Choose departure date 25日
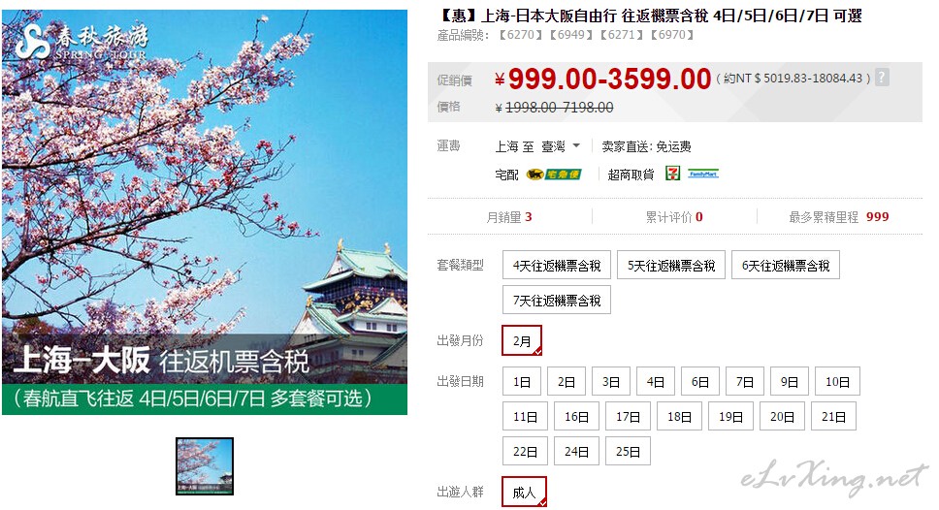This screenshot has height=510, width=939. 628,451
